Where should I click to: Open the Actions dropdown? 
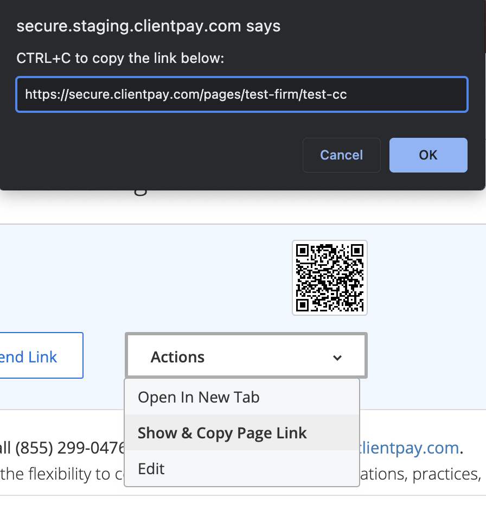point(246,355)
